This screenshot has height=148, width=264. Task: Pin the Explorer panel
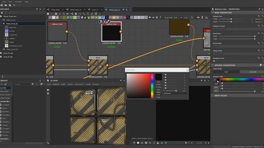click(x=37, y=9)
